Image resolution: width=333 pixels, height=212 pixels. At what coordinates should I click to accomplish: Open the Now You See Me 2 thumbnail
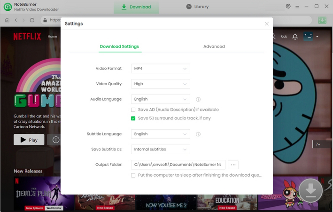point(166,202)
